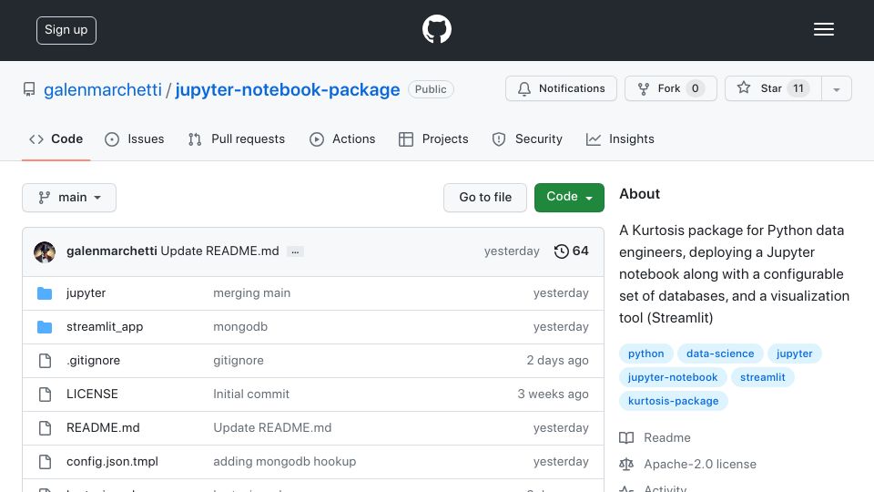
Task: Open the Insights tab
Action: [620, 138]
